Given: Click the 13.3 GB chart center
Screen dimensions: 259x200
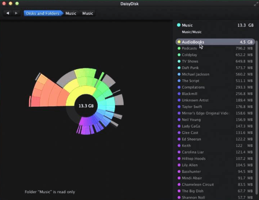Looking at the screenshot, I should tap(86, 106).
